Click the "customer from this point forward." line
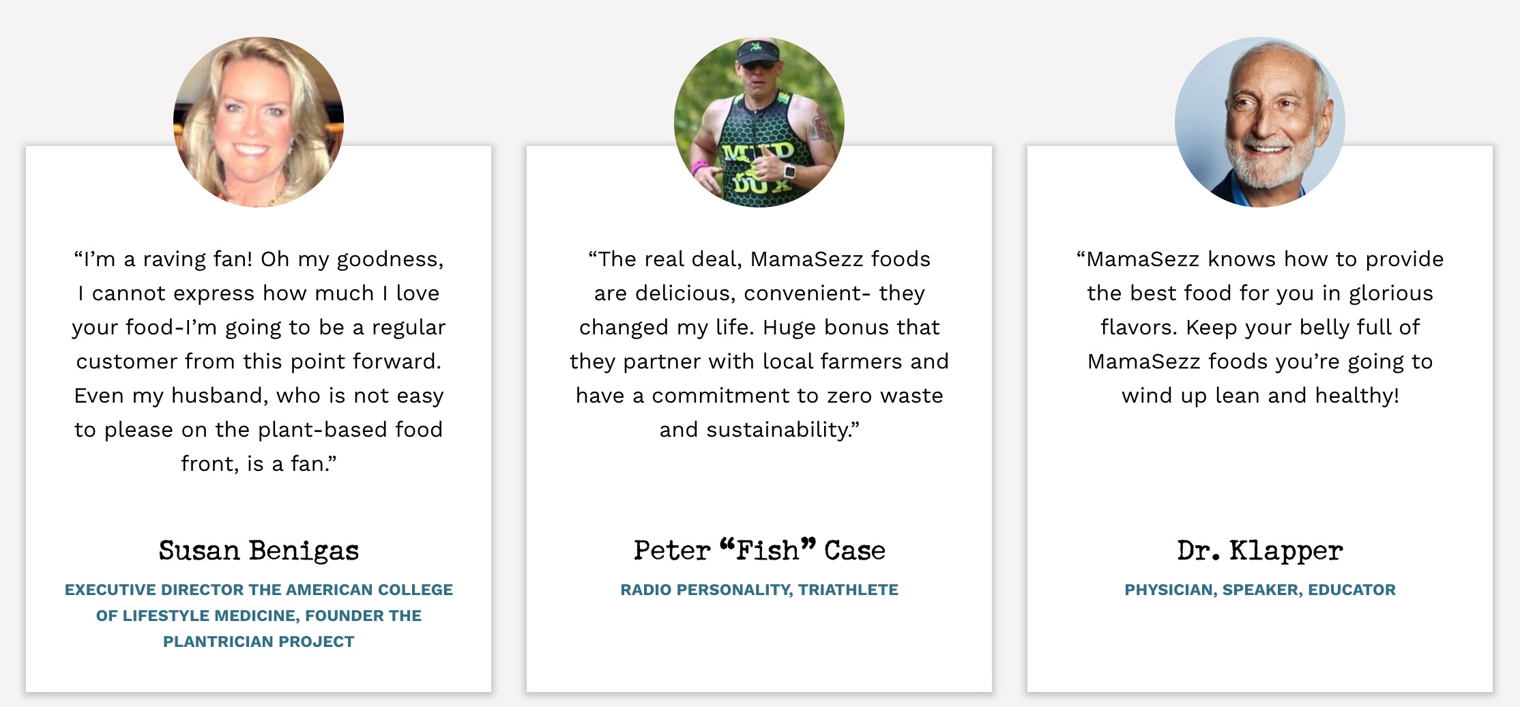Image resolution: width=1520 pixels, height=707 pixels. [259, 362]
